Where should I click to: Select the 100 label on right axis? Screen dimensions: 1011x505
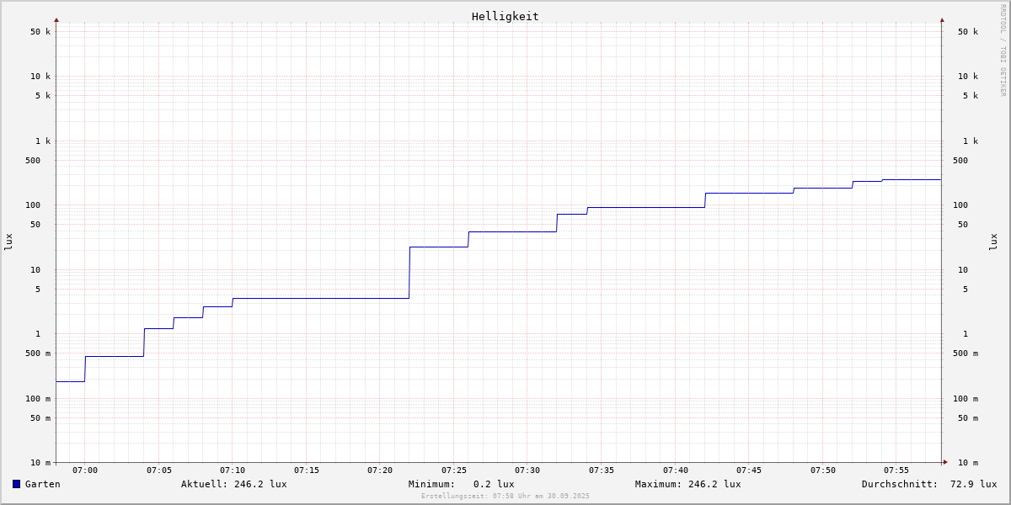[960, 205]
